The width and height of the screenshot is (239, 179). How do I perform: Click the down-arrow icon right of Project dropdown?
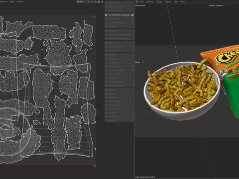[x=102, y=1]
